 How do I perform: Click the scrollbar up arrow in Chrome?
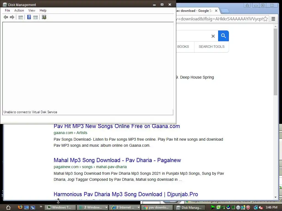(275, 26)
